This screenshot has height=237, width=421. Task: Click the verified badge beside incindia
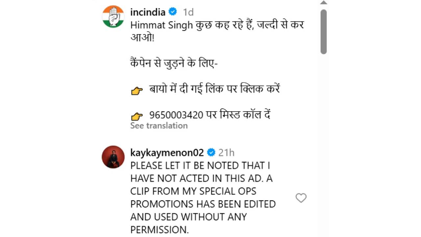[173, 12]
